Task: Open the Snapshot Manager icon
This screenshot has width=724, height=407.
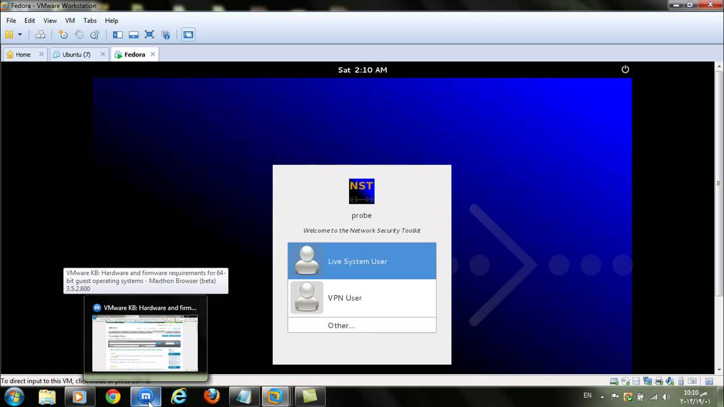Action: point(95,34)
